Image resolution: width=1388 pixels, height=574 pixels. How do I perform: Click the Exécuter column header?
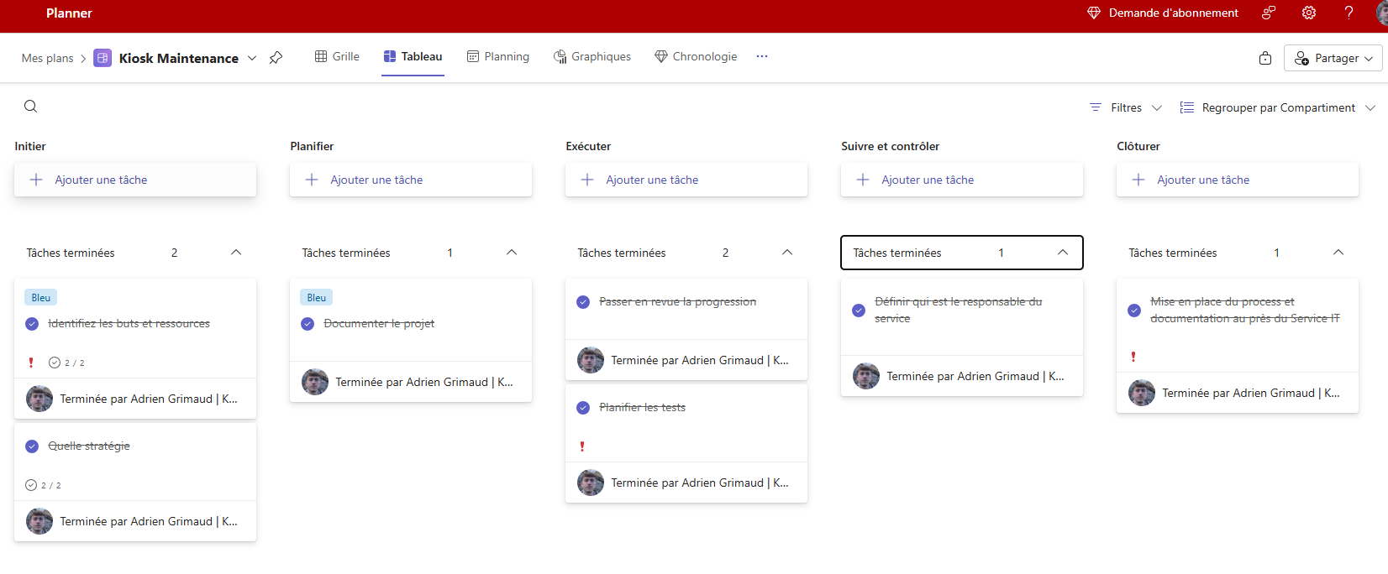pos(588,146)
